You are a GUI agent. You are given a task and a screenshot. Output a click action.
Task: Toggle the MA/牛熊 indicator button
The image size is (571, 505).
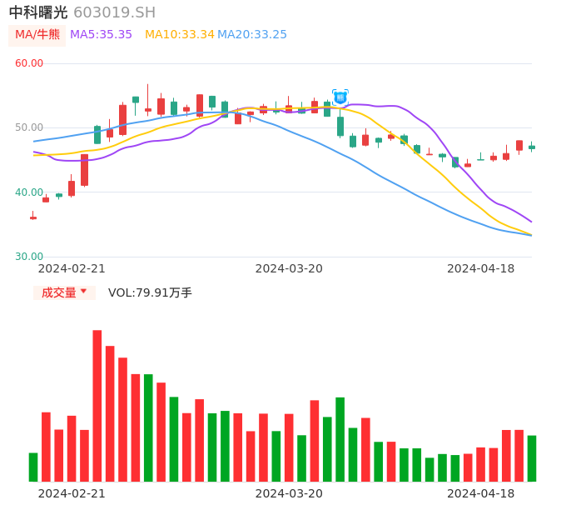tap(37, 34)
